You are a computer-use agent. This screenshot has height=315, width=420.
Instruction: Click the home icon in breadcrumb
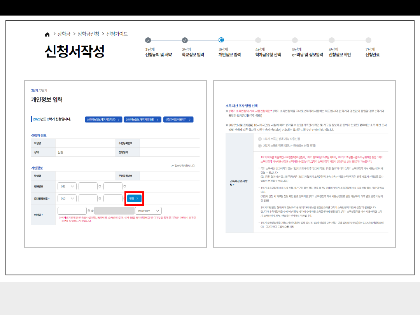47,34
